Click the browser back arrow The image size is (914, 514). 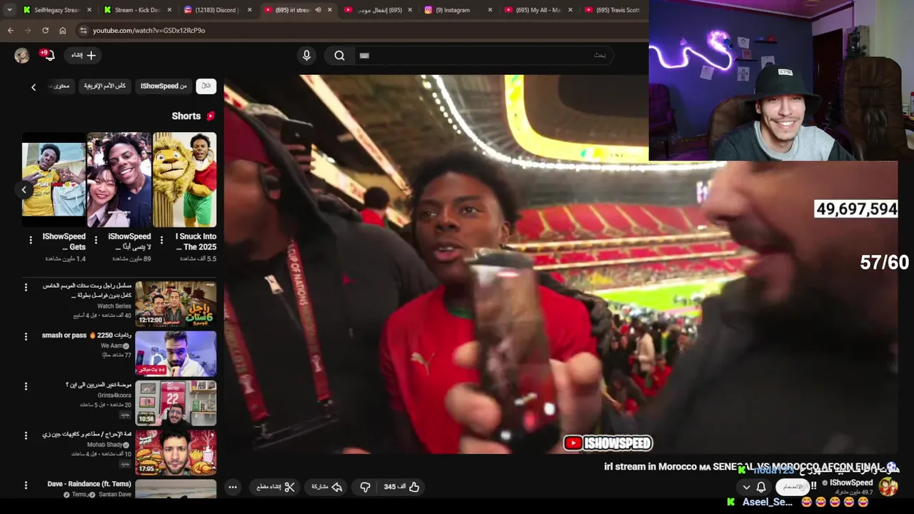[10, 31]
